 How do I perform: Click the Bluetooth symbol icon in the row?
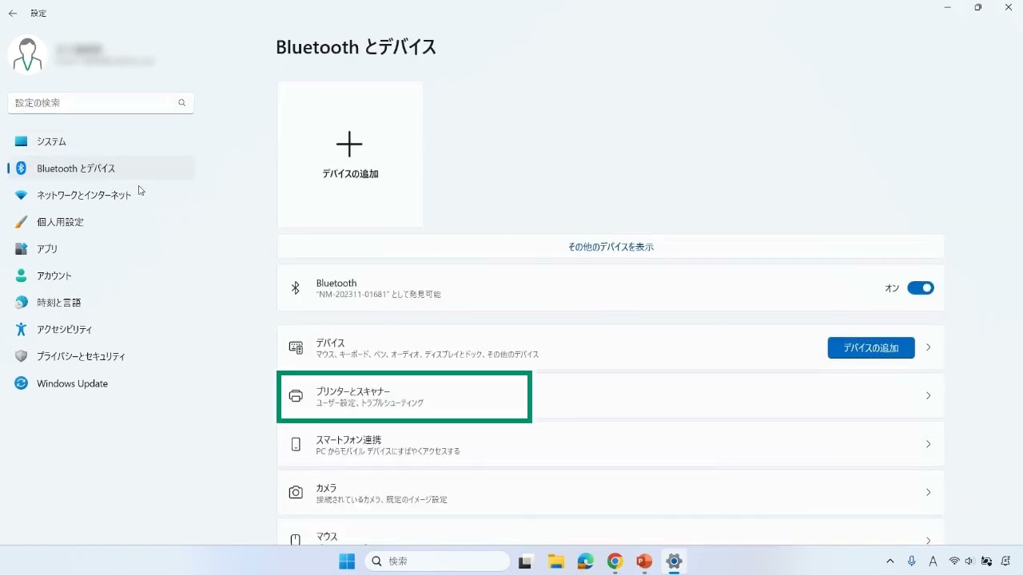pos(296,288)
